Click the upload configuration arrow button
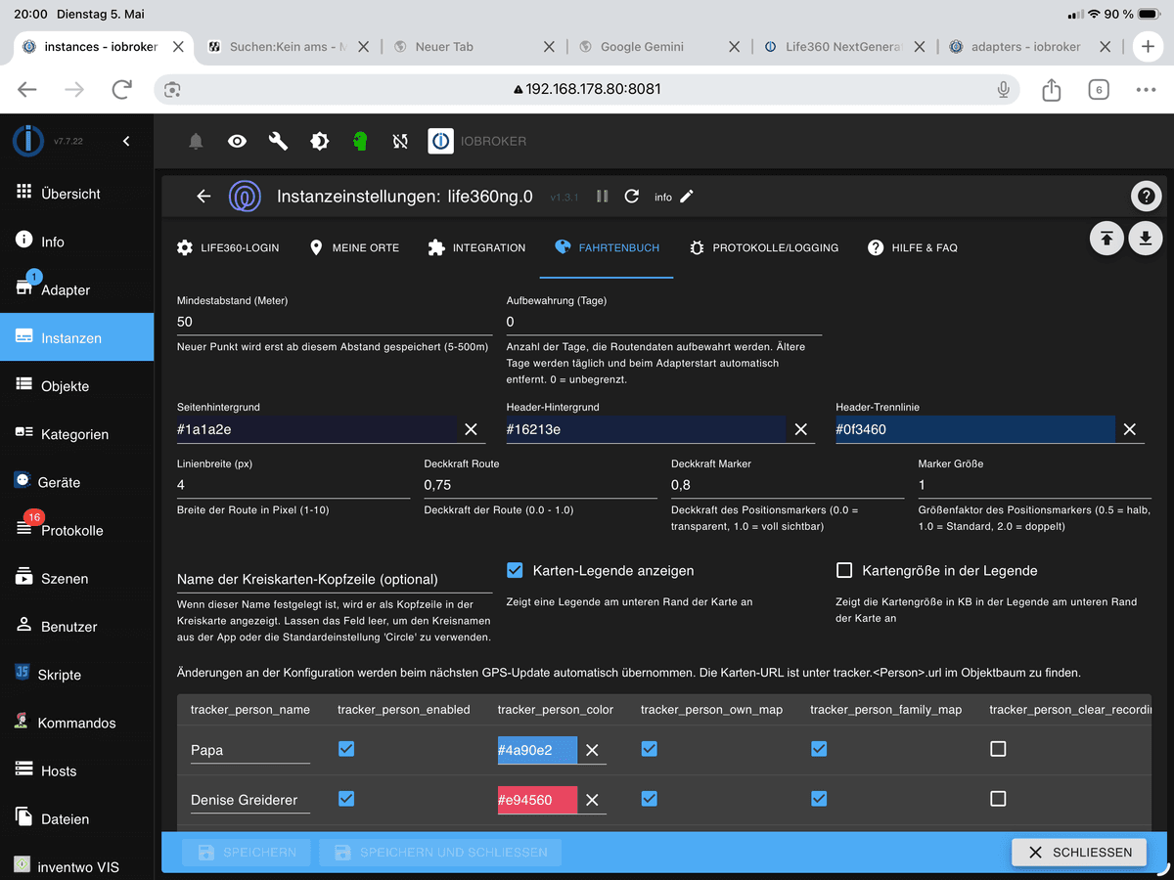 point(1106,239)
